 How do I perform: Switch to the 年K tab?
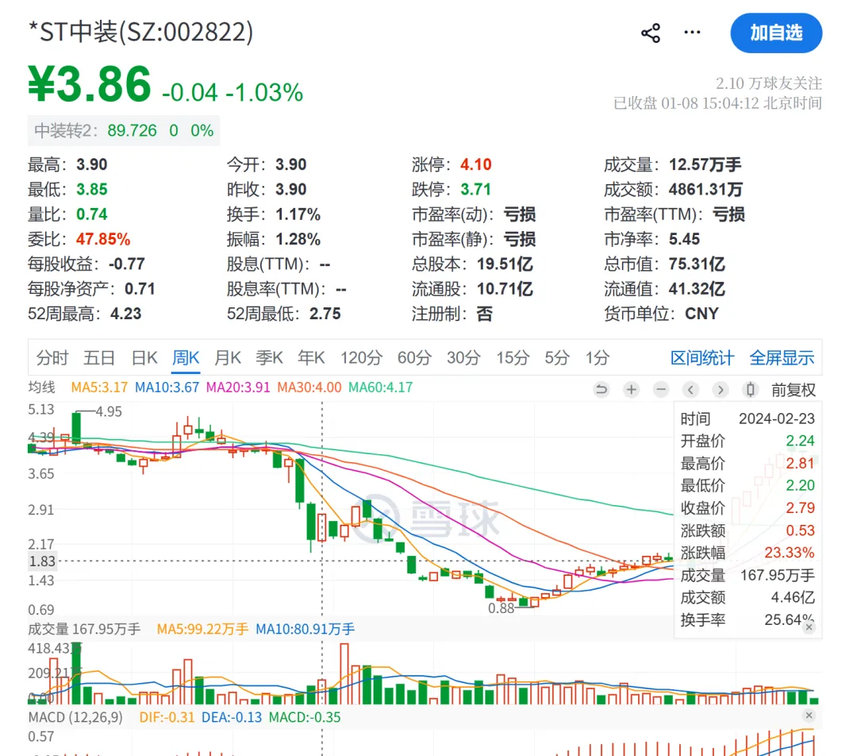point(311,358)
